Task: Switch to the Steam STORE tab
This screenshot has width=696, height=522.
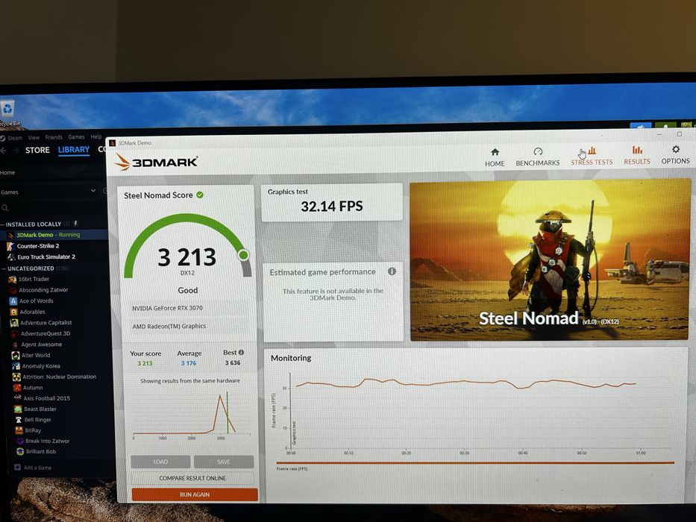Action: point(37,150)
